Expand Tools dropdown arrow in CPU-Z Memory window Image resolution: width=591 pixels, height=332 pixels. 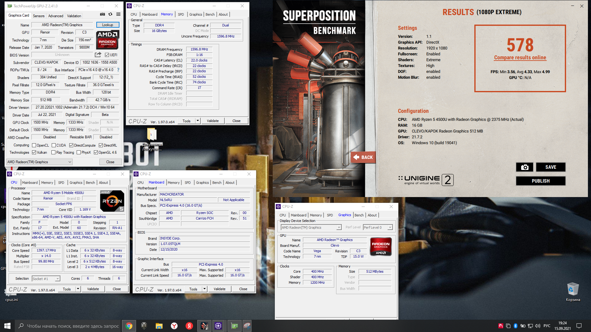pos(198,121)
